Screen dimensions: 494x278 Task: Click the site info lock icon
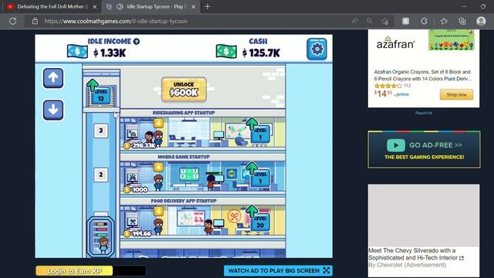35,21
